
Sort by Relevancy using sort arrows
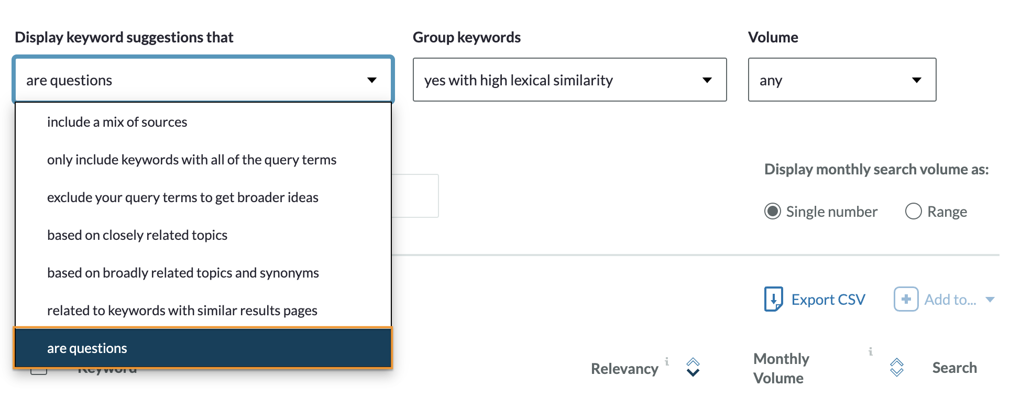693,367
